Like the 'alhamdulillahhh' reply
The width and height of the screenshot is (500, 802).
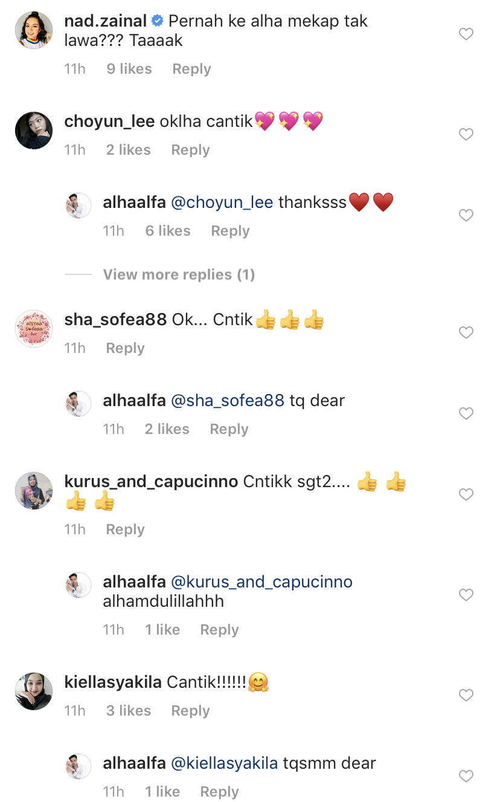pos(466,595)
